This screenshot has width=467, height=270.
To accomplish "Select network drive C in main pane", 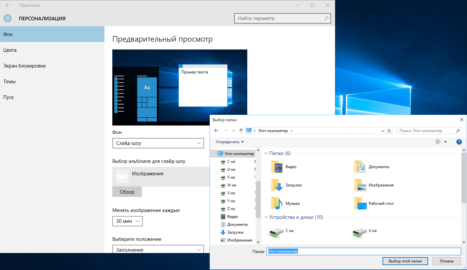I will pos(276,232).
